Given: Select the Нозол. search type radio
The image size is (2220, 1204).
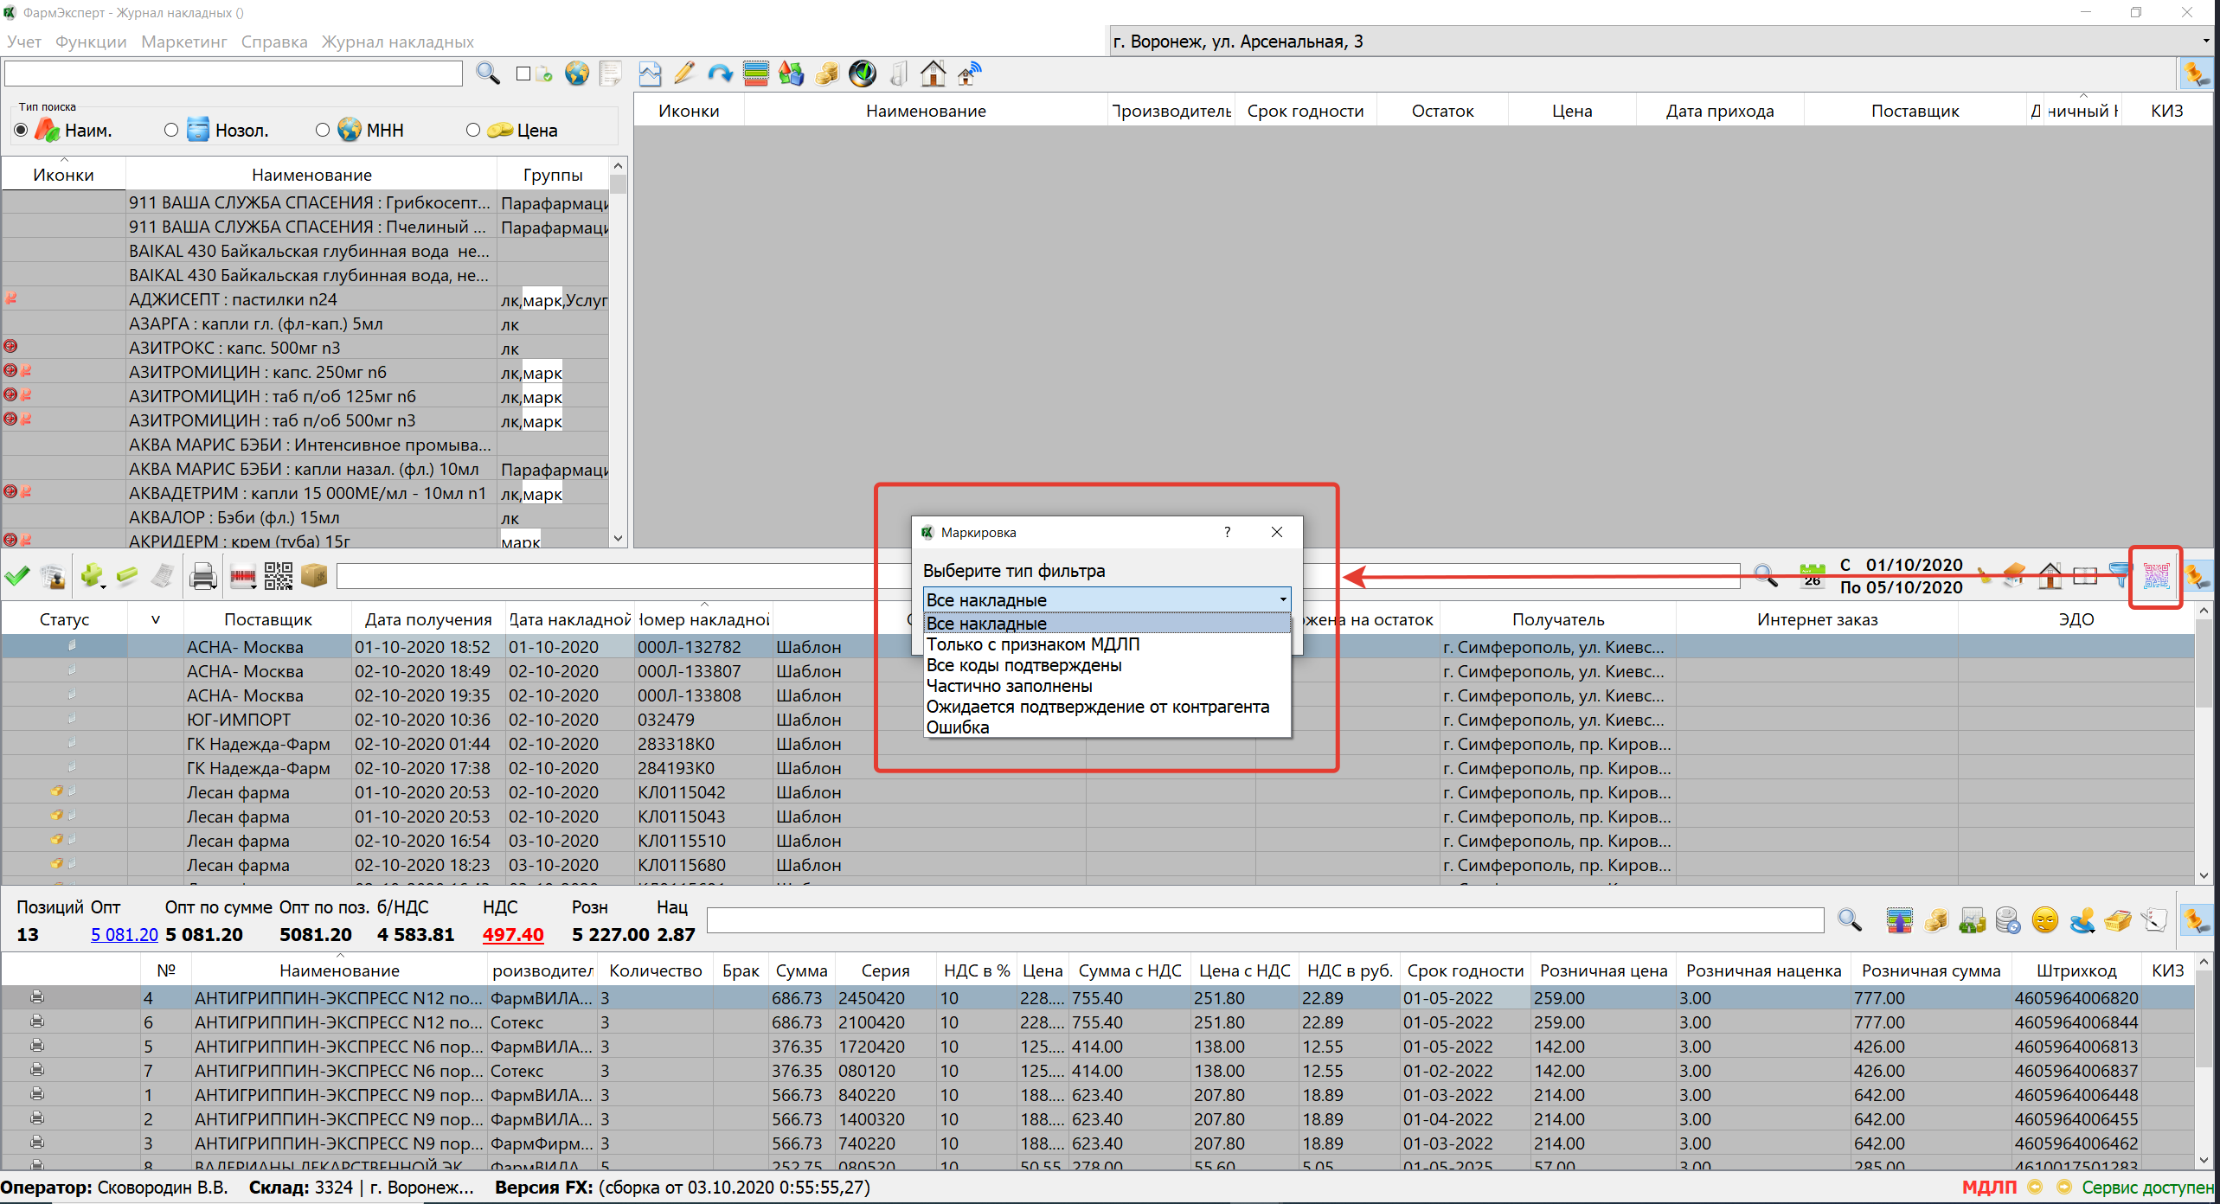Looking at the screenshot, I should pyautogui.click(x=171, y=130).
